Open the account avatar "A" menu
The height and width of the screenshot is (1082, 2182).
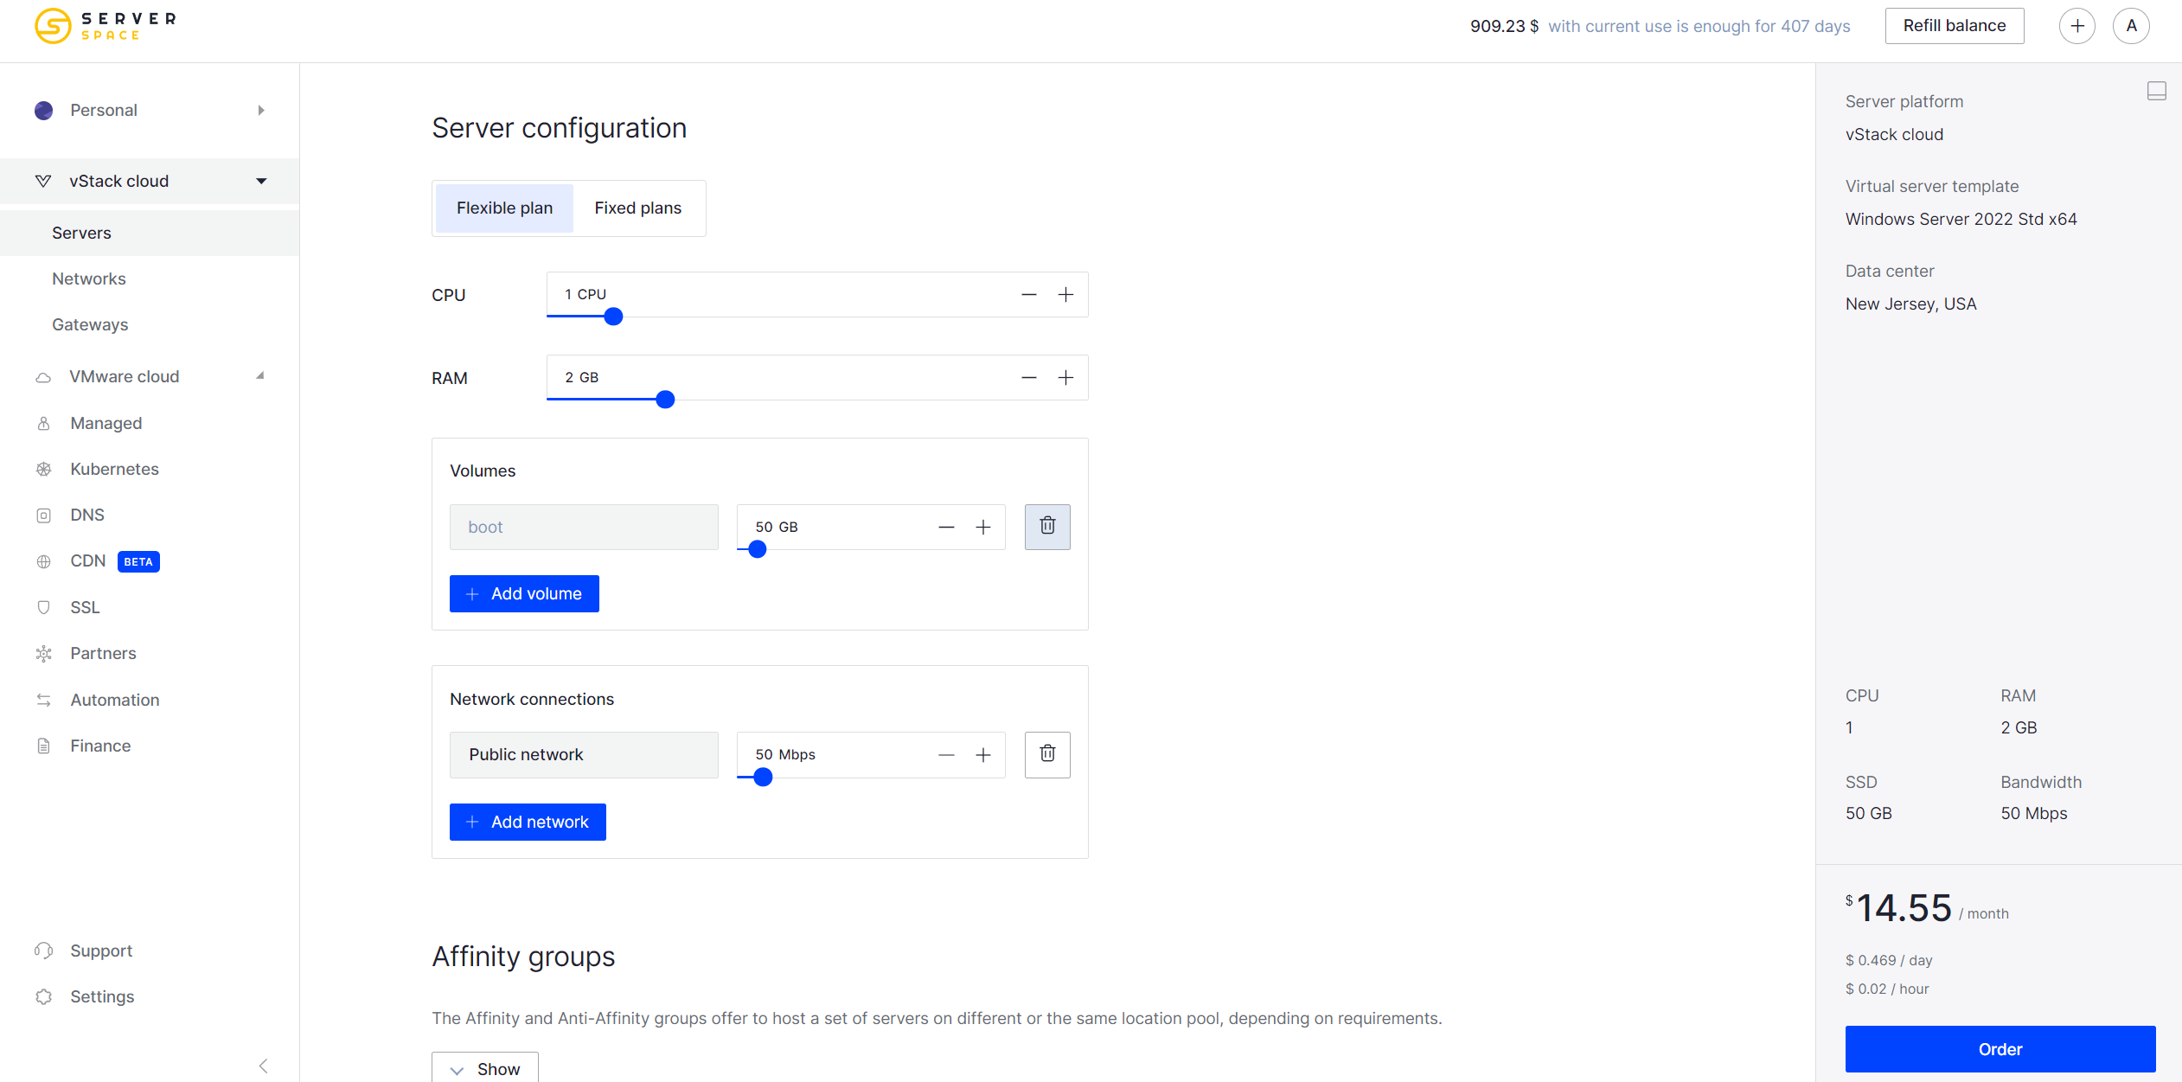tap(2131, 26)
